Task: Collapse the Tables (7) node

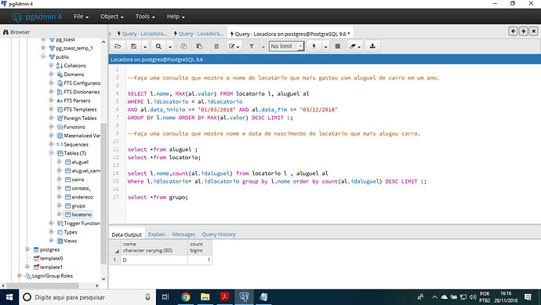Action: point(51,153)
